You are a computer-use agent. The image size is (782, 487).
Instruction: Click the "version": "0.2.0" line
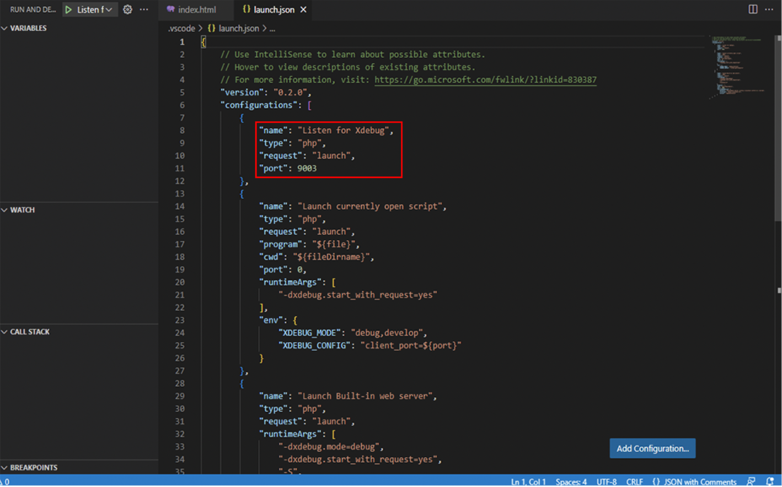266,93
